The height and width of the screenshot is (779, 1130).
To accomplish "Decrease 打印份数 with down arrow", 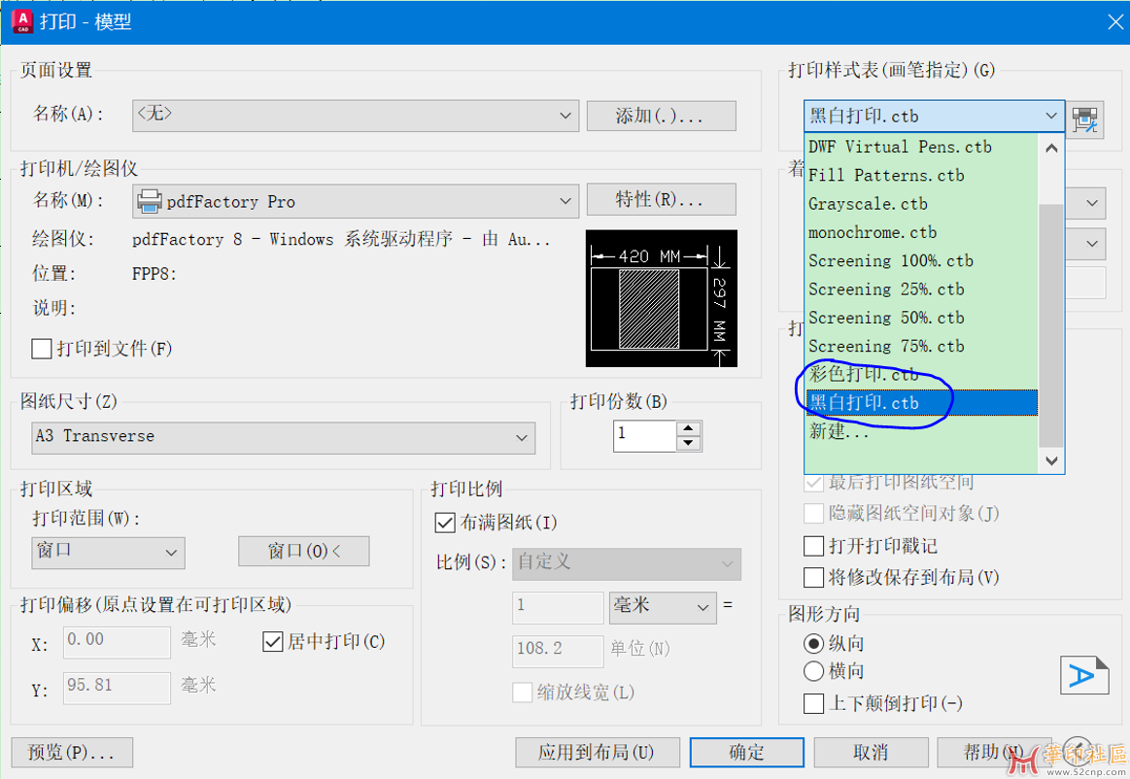I will [x=688, y=443].
